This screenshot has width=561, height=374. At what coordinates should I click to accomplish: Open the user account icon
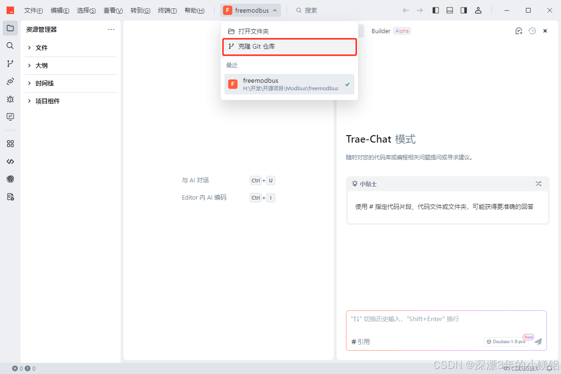(x=478, y=10)
